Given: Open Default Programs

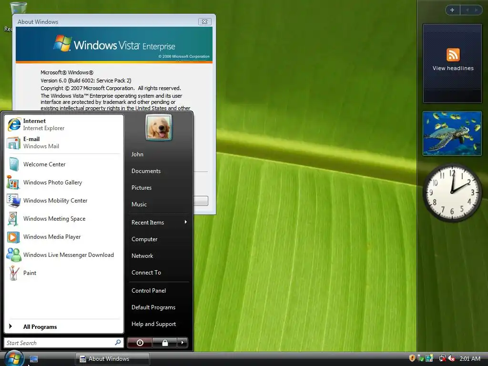Looking at the screenshot, I should tap(159, 307).
